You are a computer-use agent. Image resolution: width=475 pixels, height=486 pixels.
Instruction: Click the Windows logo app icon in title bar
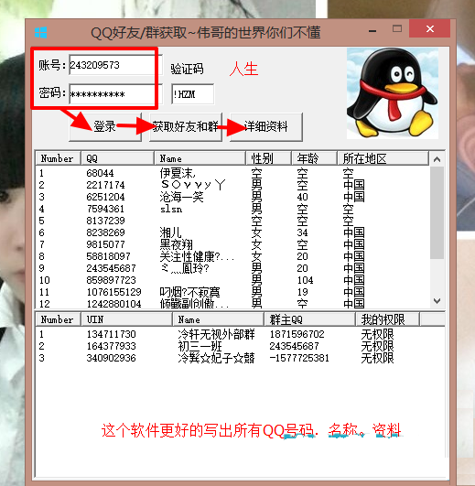click(40, 32)
